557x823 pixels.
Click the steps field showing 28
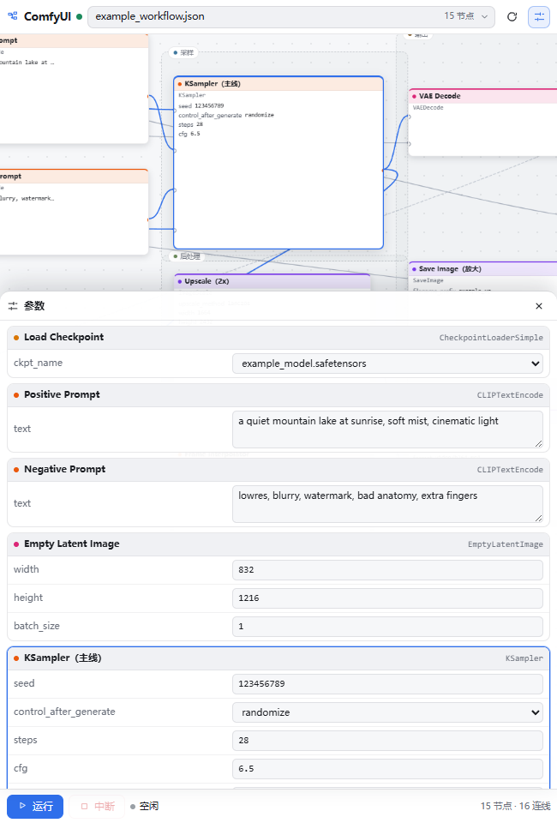click(x=387, y=741)
